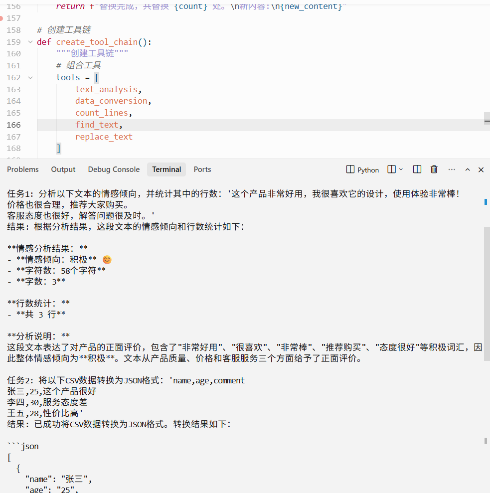490x493 pixels.
Task: Open the terminal panel more actions menu
Action: point(452,169)
